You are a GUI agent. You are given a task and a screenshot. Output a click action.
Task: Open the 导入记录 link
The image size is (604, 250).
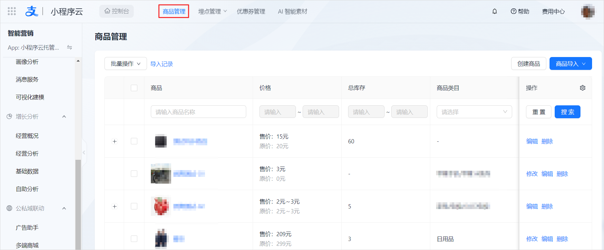pos(161,64)
